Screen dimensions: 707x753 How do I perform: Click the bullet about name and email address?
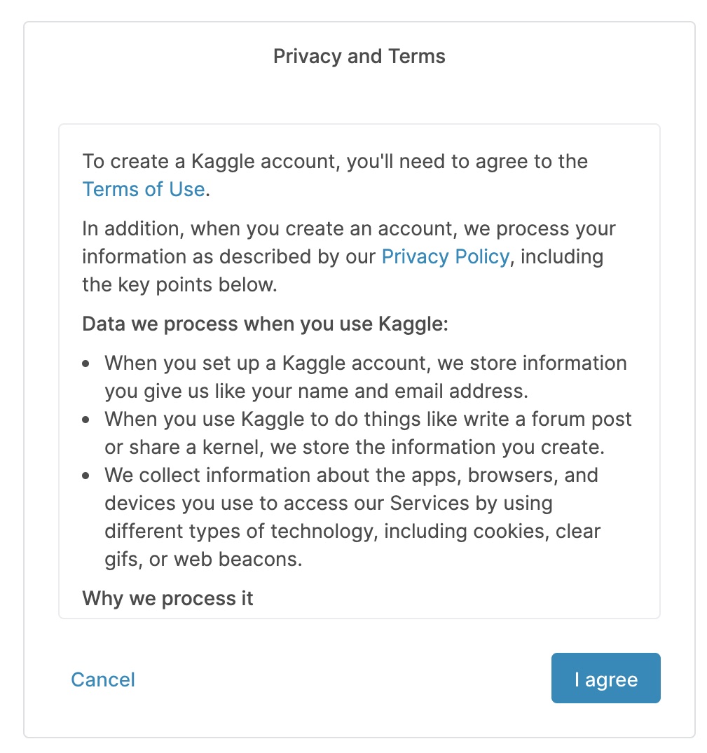[365, 376]
